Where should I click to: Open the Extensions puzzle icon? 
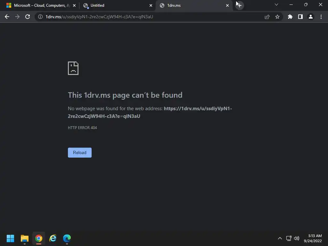[290, 17]
